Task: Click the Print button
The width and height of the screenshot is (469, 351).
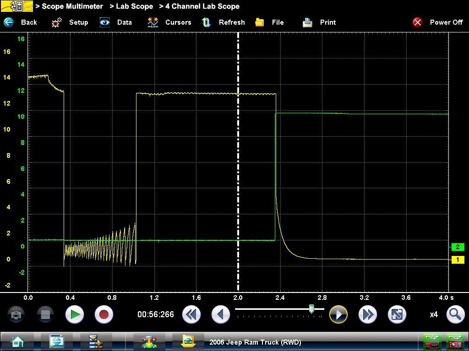Action: [x=307, y=22]
